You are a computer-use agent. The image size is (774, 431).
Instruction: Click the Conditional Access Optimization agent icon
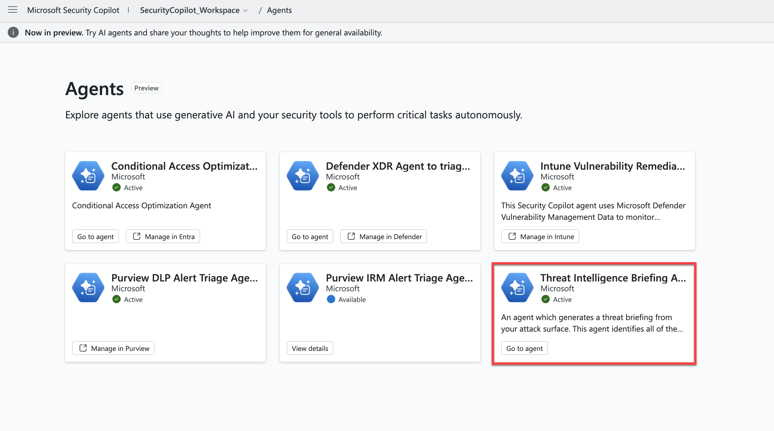click(x=88, y=175)
